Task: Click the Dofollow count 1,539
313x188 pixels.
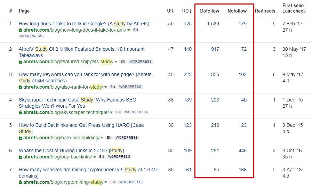Action: [x=213, y=24]
